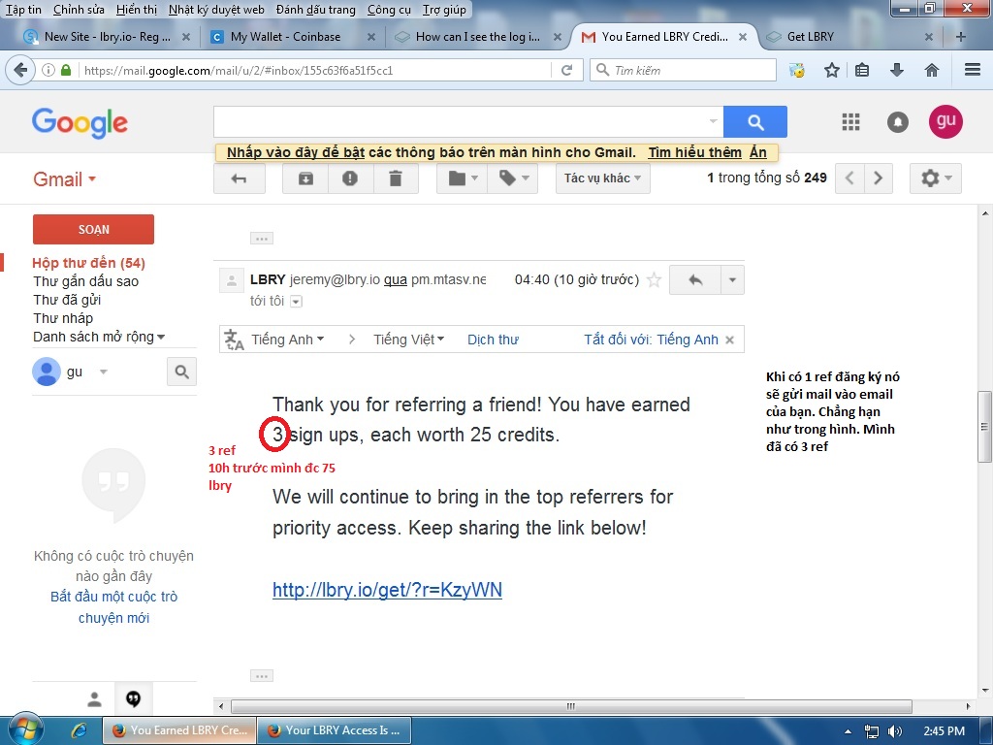Search chat contacts with the magnifier icon
Viewport: 993px width, 745px height.
pos(181,372)
